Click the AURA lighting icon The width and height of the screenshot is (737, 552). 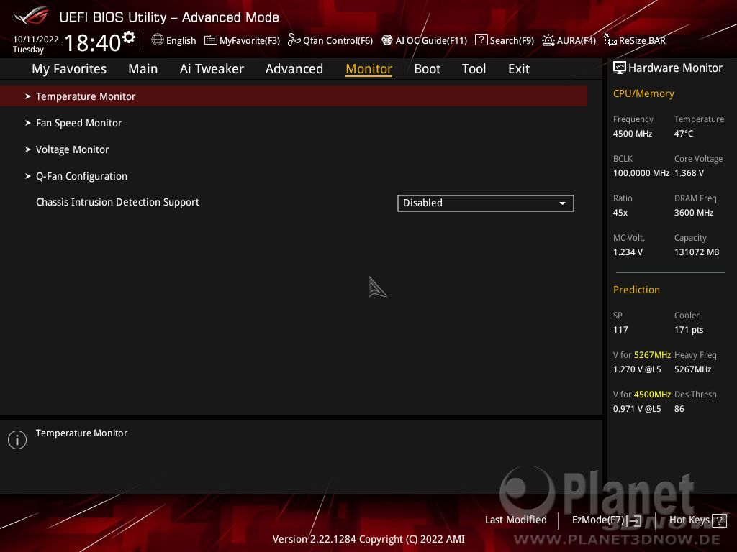coord(548,40)
